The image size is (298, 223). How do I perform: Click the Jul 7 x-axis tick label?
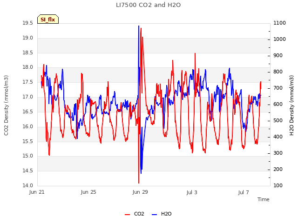(244, 192)
